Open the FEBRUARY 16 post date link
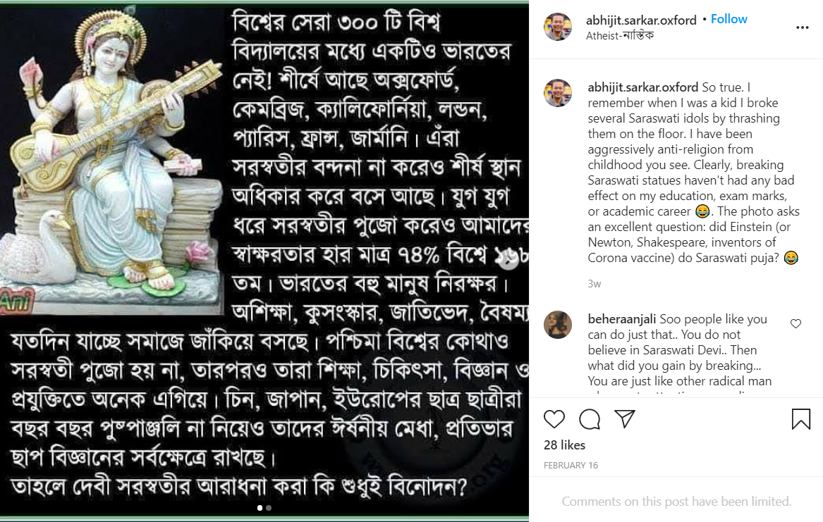Viewport: 823px width, 522px height. click(x=571, y=466)
